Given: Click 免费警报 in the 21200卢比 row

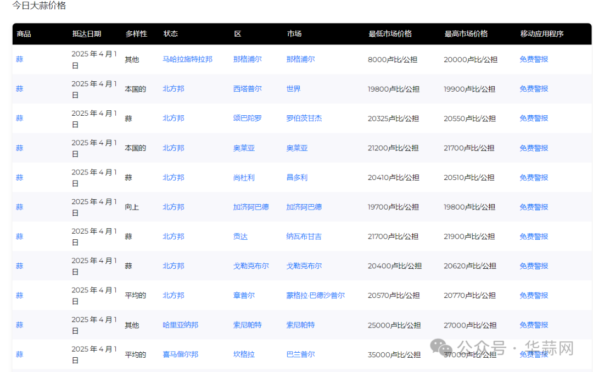Looking at the screenshot, I should coord(534,148).
